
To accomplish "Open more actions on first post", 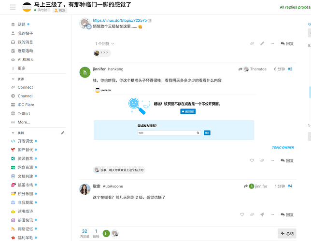I will [x=272, y=43].
